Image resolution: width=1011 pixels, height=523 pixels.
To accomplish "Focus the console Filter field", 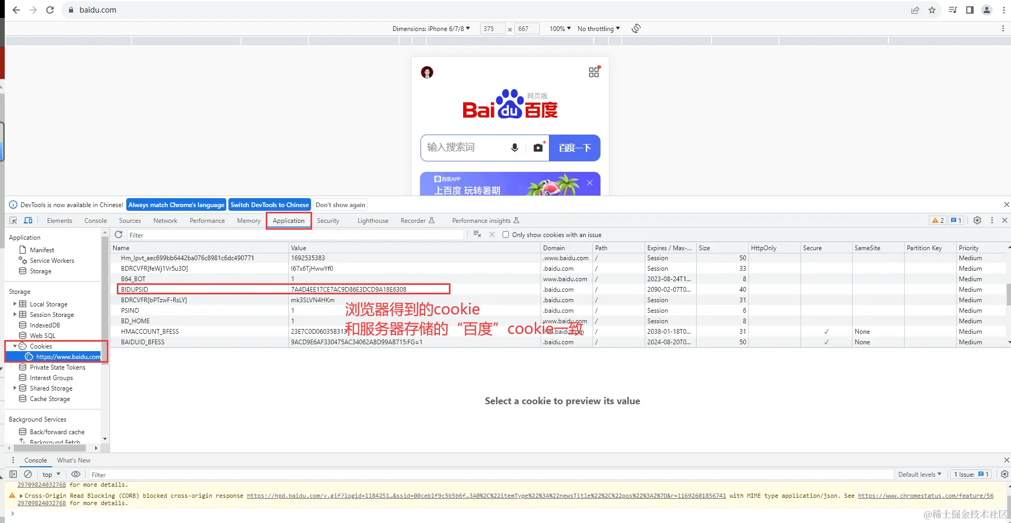I will [491, 475].
